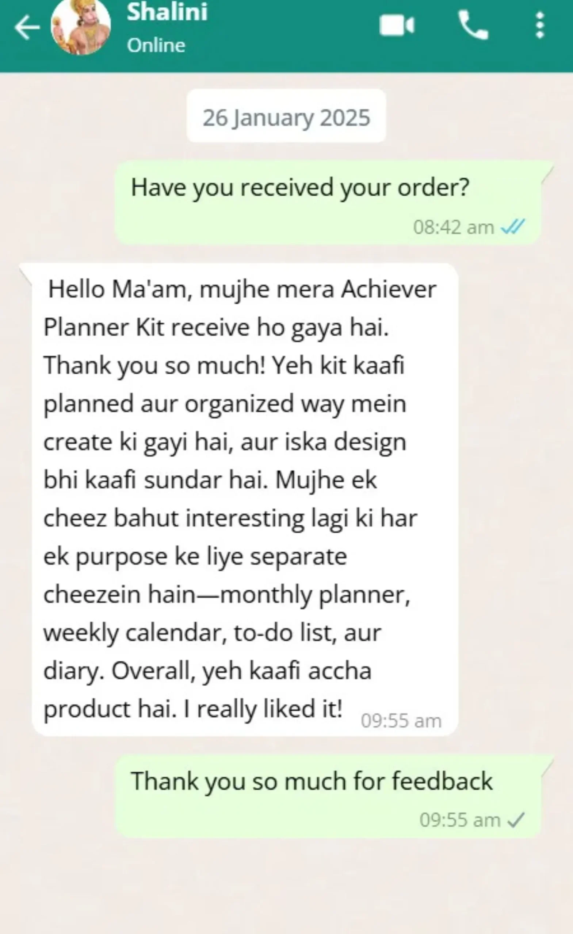Start a video call with Shalini
The height and width of the screenshot is (934, 573).
397,26
